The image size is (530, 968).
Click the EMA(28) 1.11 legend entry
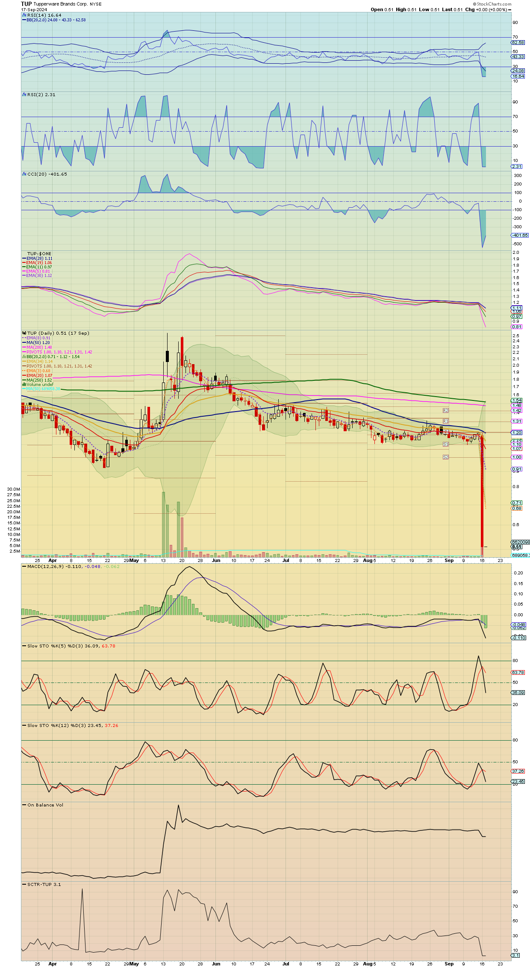tap(37, 258)
